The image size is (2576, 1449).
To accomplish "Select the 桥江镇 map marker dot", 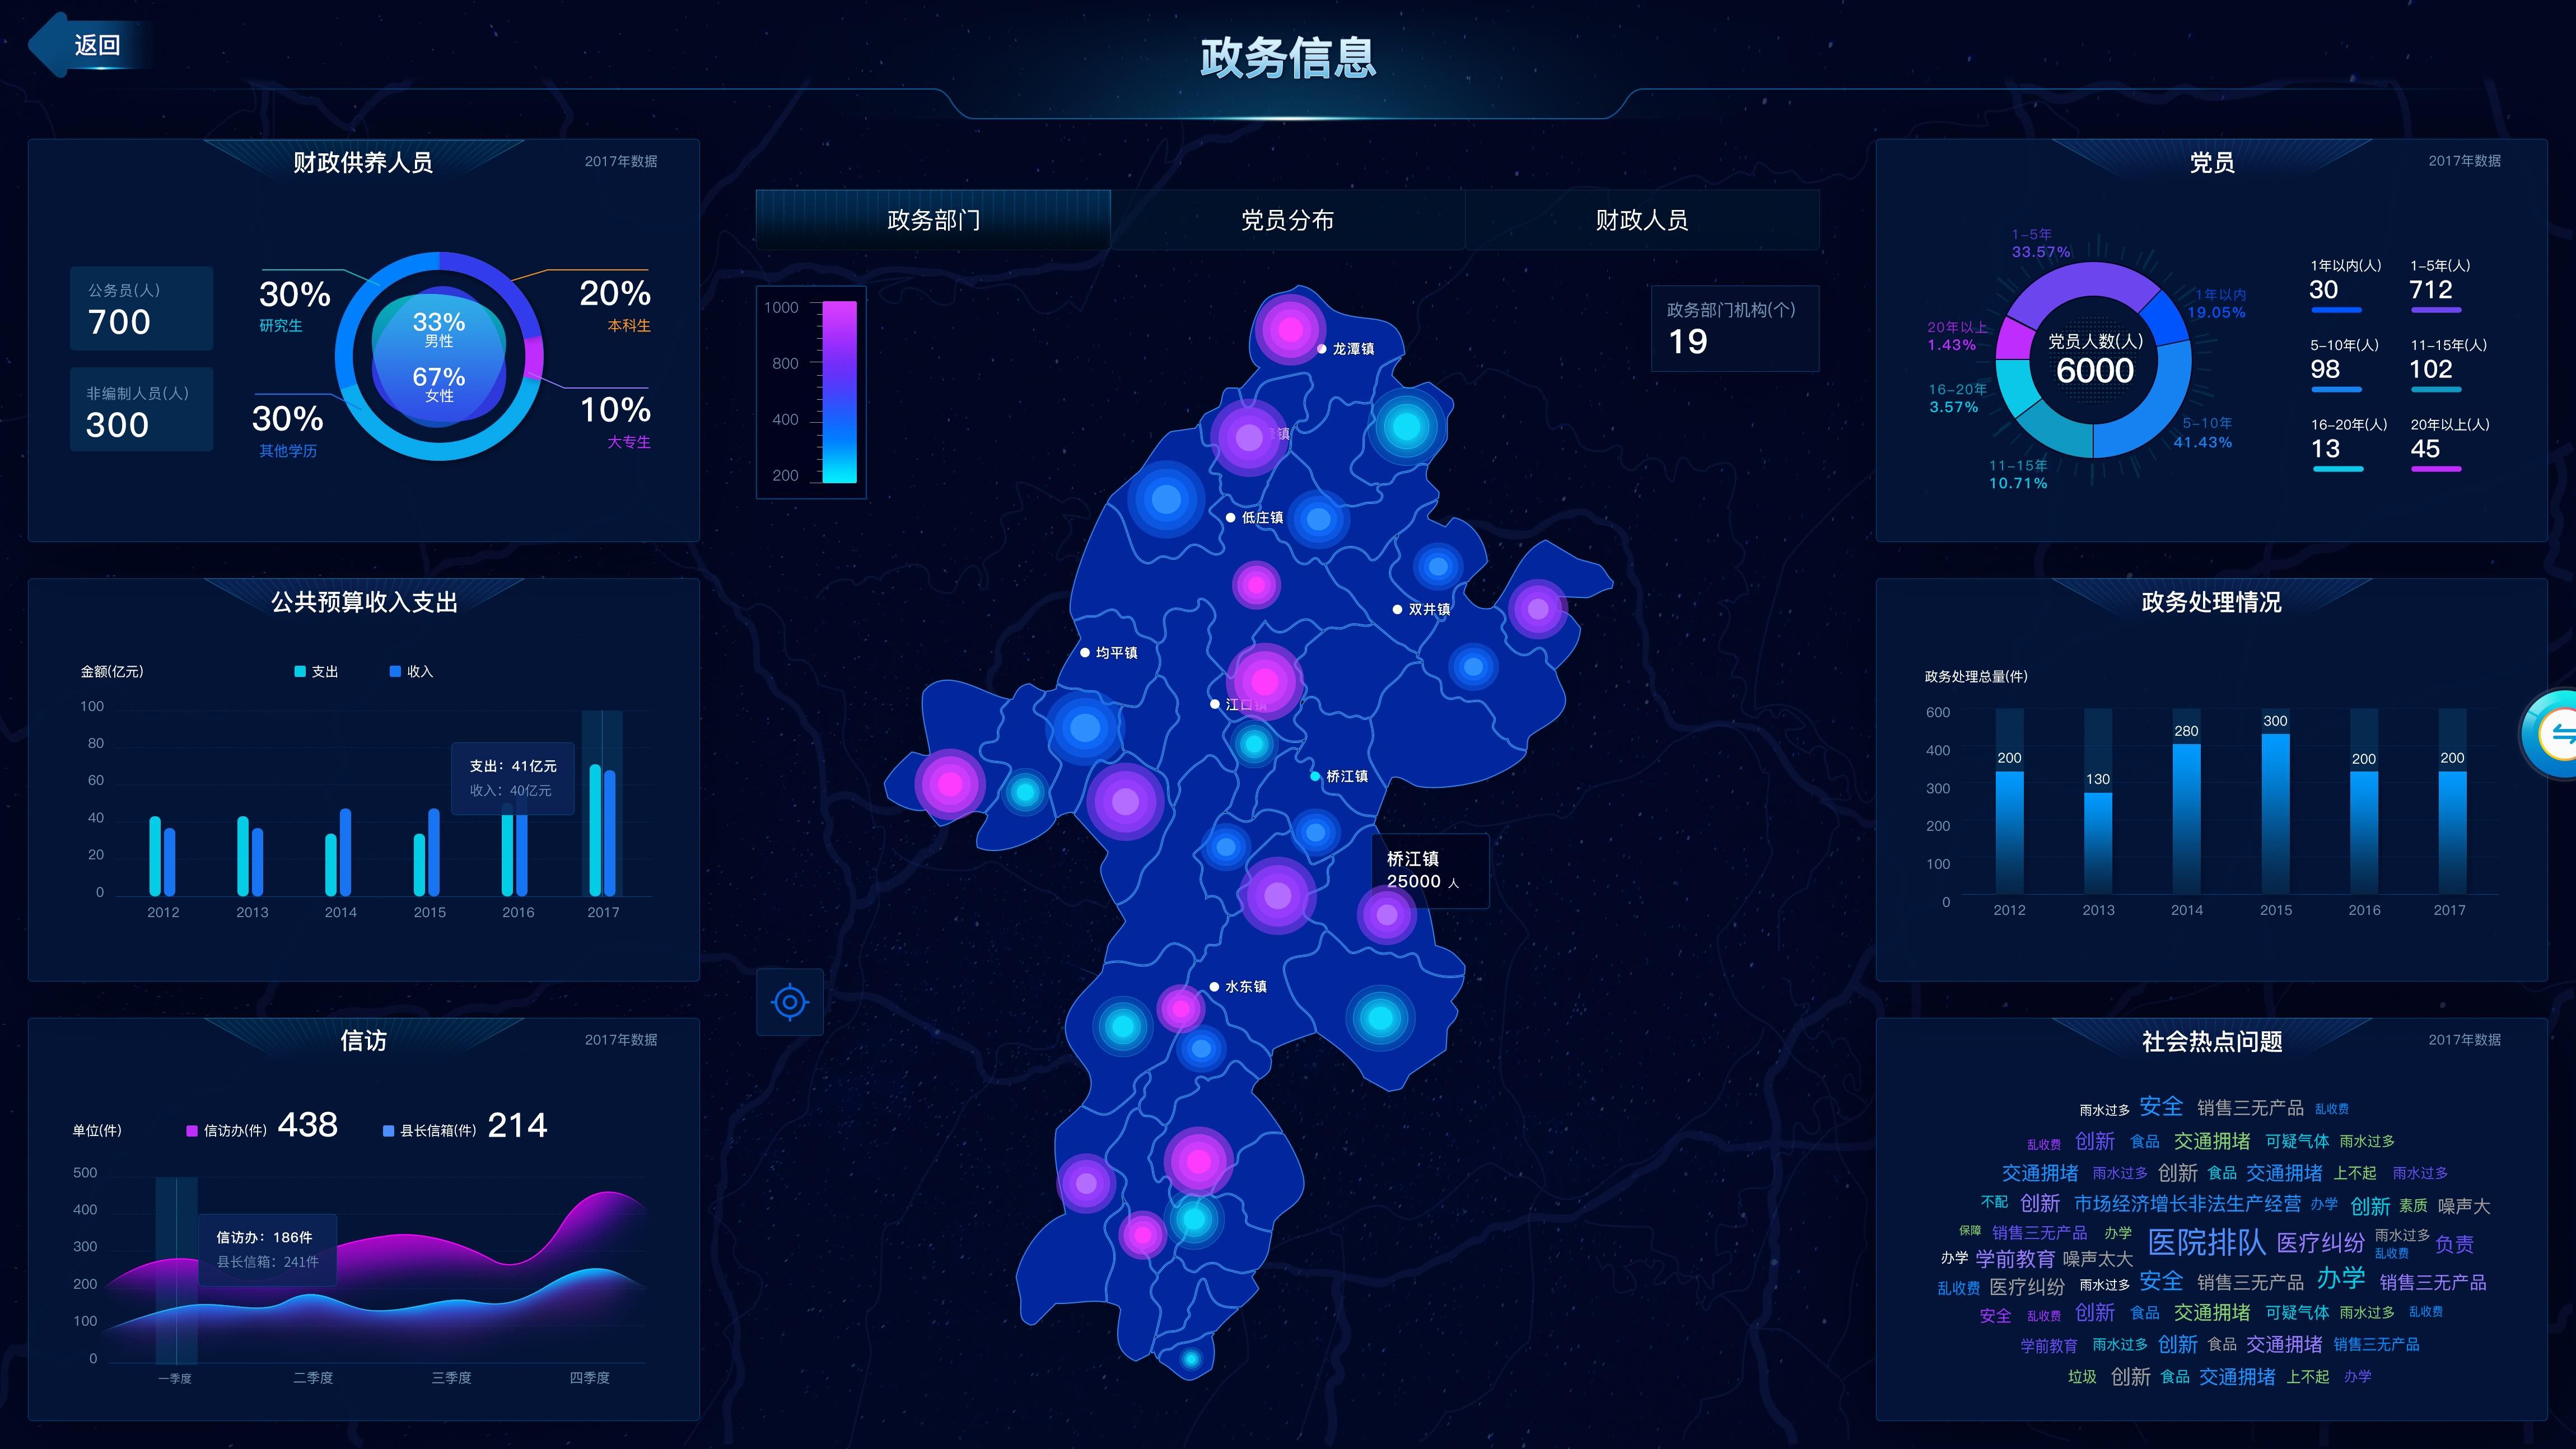I will point(1315,776).
